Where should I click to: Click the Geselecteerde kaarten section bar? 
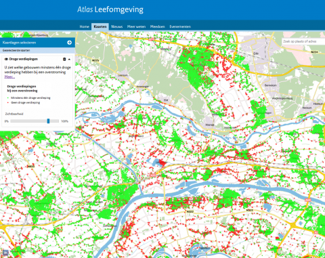tap(37, 50)
